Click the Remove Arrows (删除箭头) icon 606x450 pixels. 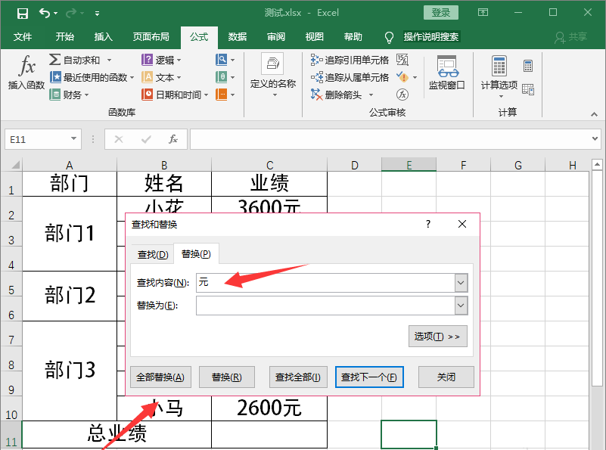click(318, 95)
